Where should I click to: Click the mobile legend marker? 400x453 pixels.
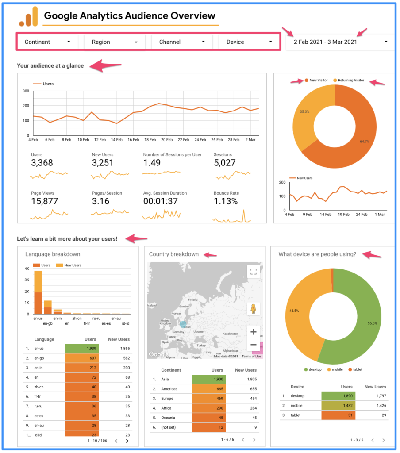(x=329, y=369)
